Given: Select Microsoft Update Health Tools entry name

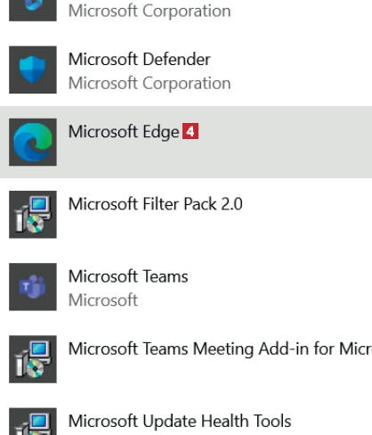Looking at the screenshot, I should pos(180,421).
